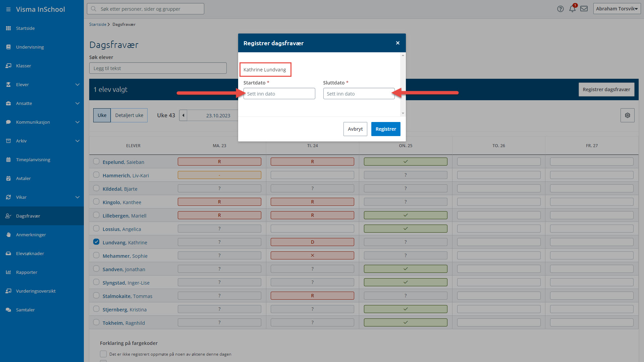Click the blue Registrer button

[x=386, y=129]
